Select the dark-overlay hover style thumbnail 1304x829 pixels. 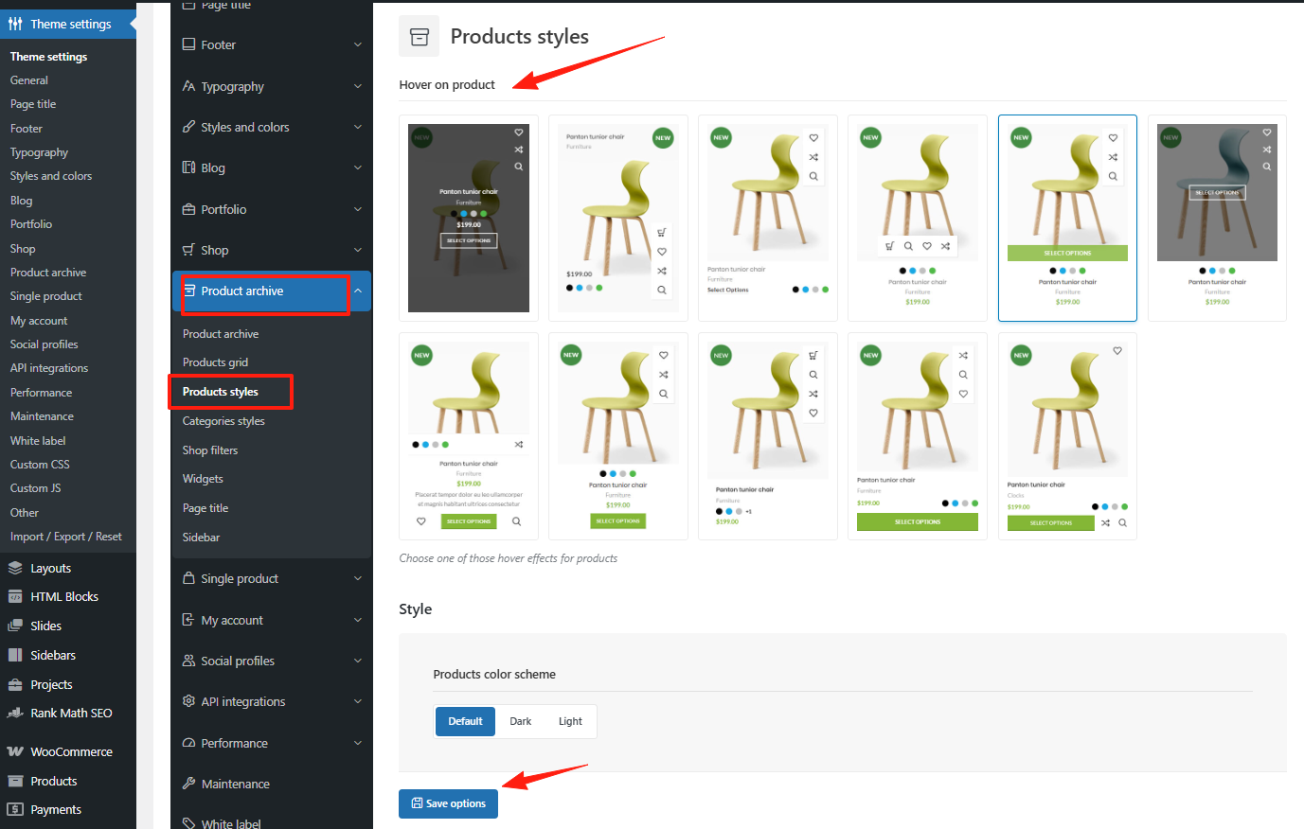tap(468, 217)
